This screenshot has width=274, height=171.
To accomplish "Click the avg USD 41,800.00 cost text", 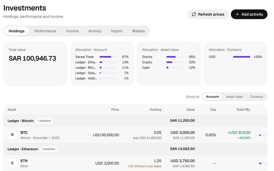I will pos(147,138).
